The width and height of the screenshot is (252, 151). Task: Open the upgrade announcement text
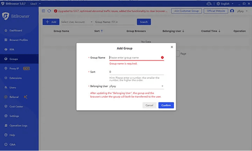(113, 11)
